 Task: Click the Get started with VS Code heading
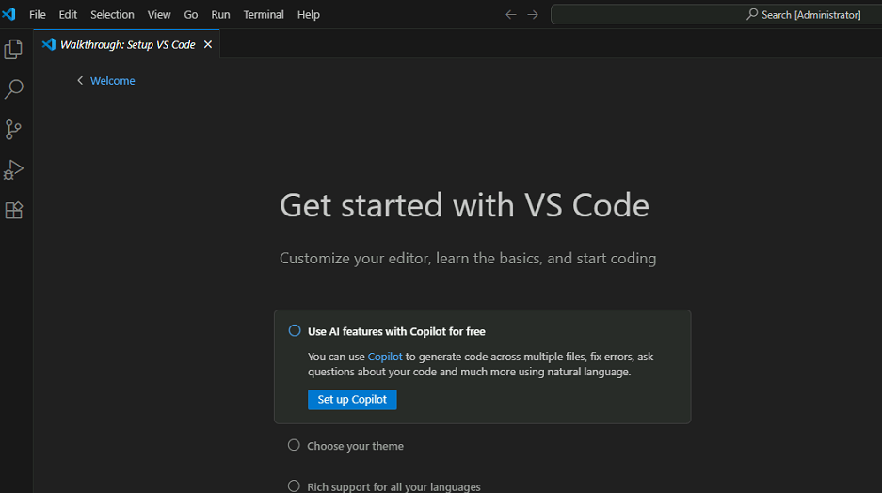(465, 205)
